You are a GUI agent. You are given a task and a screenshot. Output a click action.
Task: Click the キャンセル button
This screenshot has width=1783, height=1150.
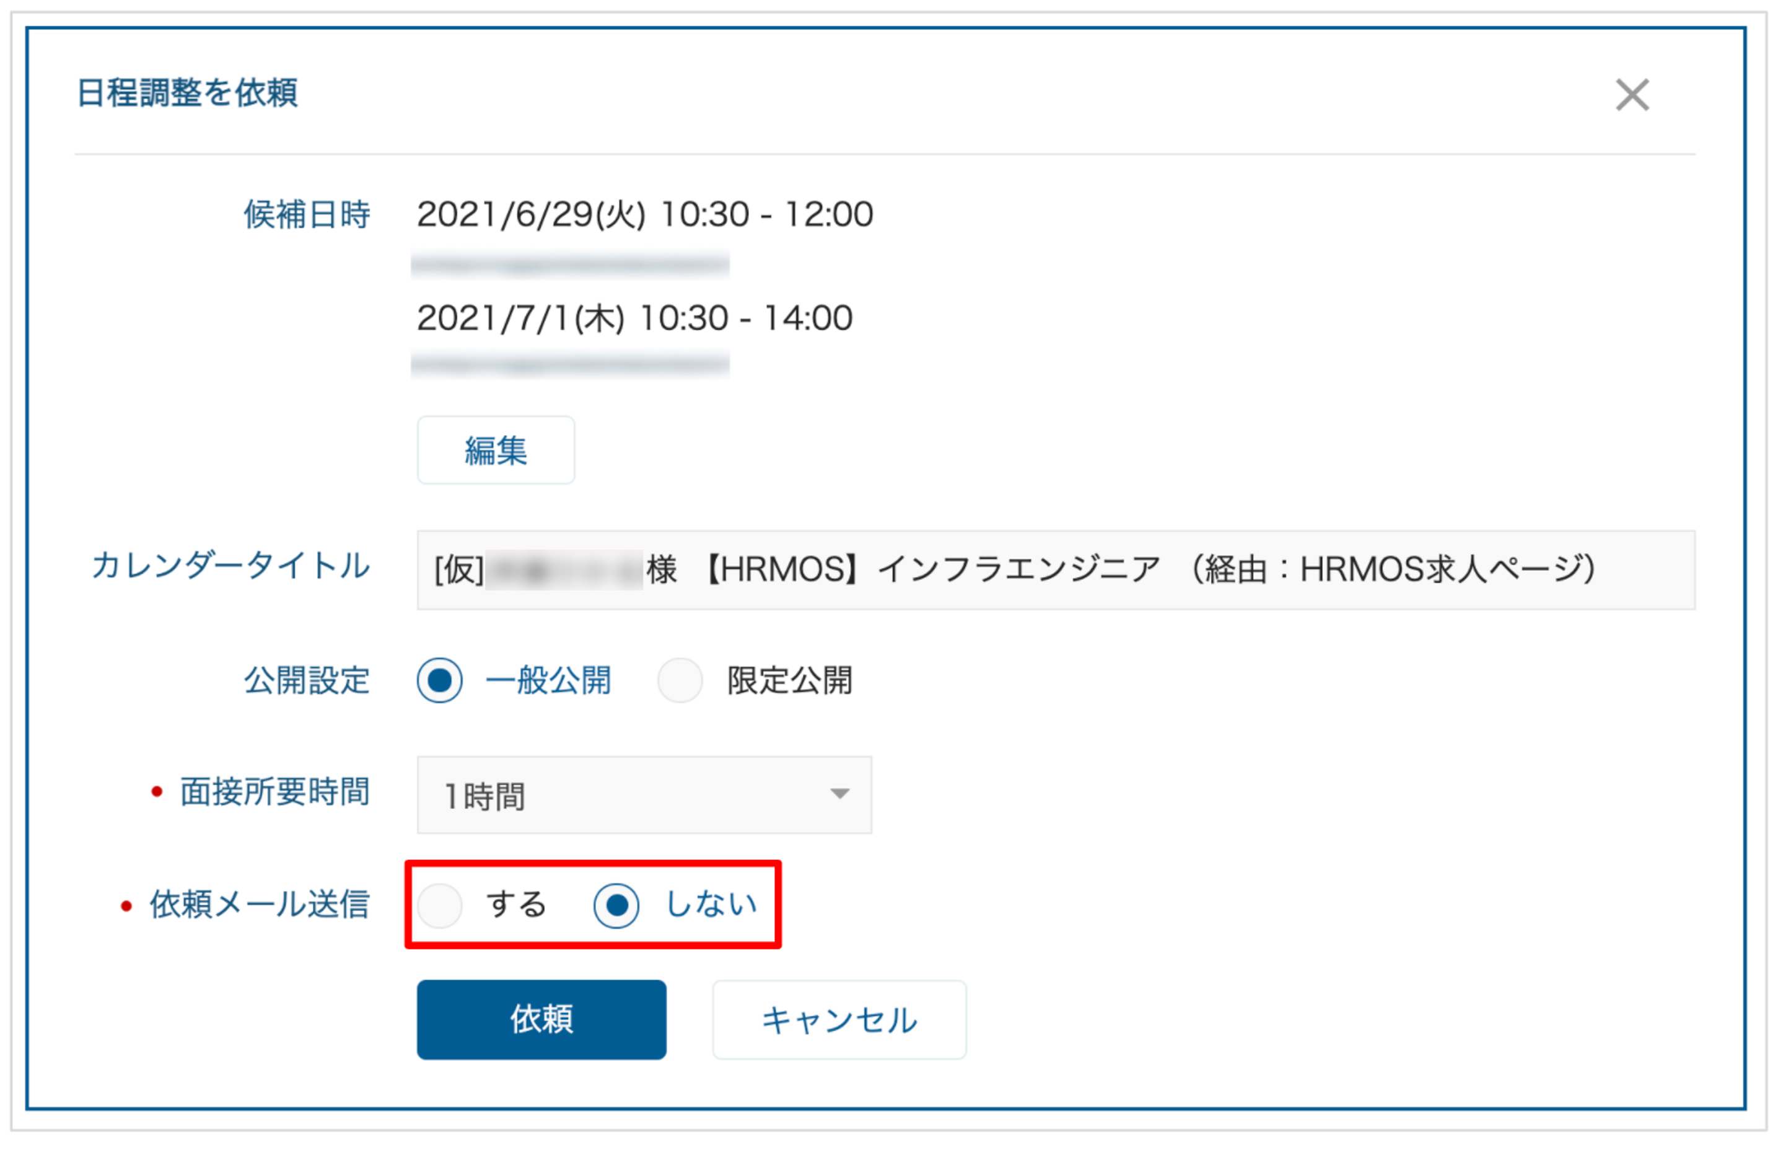coord(839,1019)
